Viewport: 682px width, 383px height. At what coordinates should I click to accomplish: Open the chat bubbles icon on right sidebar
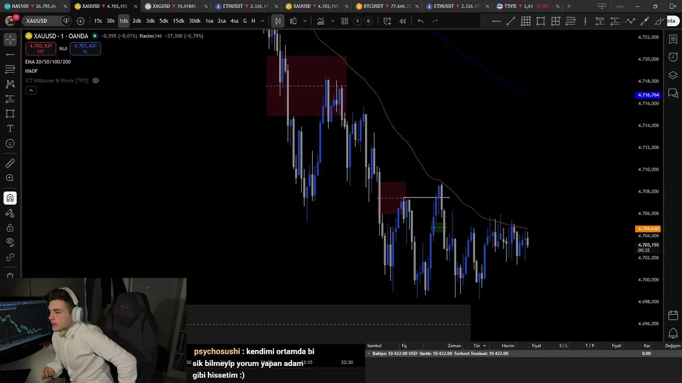673,93
